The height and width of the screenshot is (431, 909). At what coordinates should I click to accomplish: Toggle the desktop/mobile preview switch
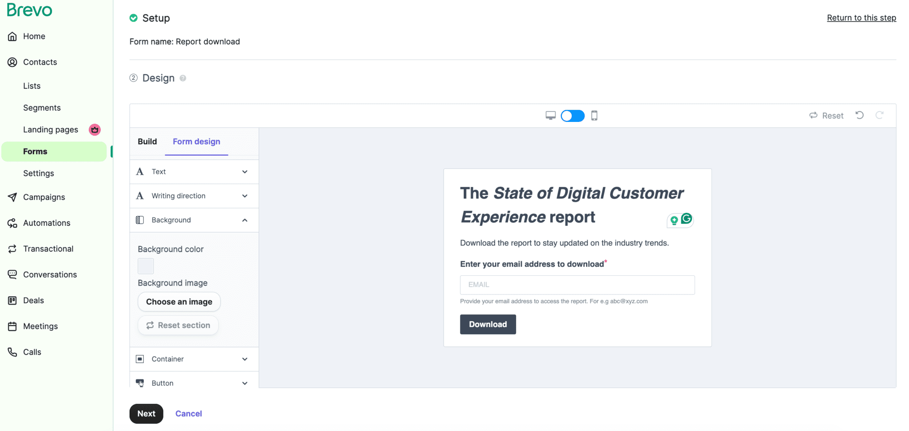[x=573, y=115]
